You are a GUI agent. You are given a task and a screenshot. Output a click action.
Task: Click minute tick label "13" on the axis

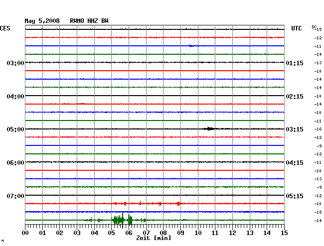pos(250,233)
